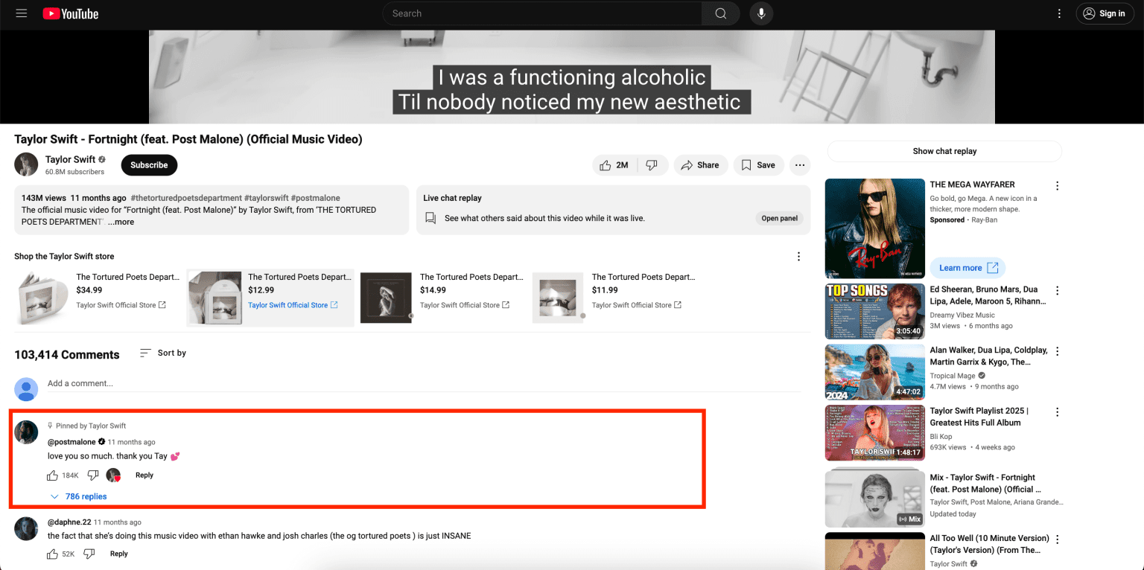Open the #postmalone hashtag
1144x570 pixels.
point(316,198)
